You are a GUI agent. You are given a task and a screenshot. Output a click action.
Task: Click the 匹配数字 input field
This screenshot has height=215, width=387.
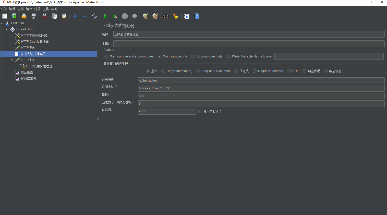[261, 104]
